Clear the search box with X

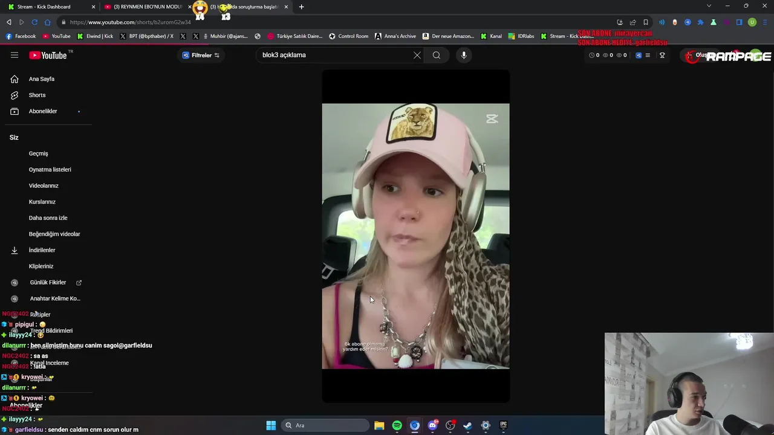[417, 55]
